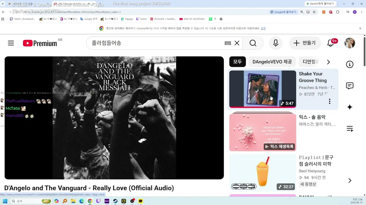This screenshot has height=205, width=366.
Task: Open File Explorer from the taskbar
Action: [x=73, y=201]
